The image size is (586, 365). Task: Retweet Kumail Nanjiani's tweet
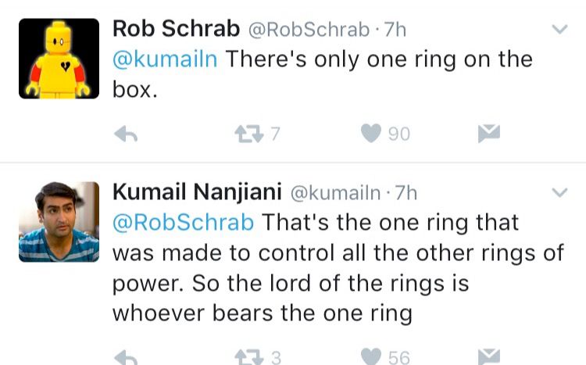pos(248,357)
